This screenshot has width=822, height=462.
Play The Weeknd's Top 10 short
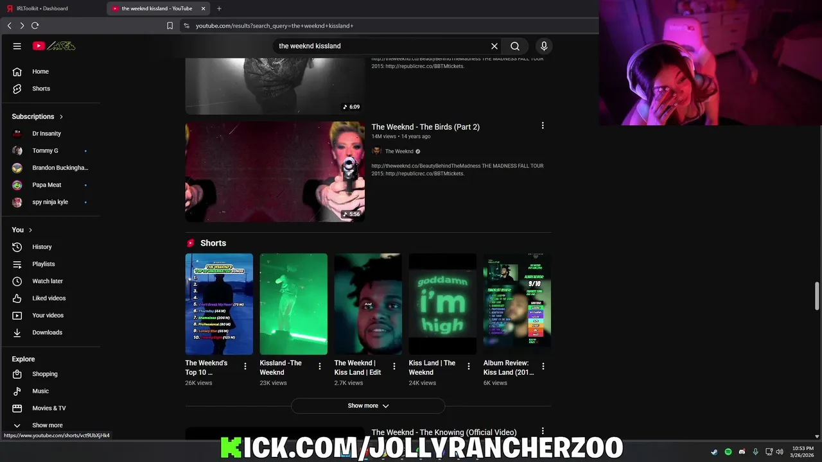pos(219,304)
